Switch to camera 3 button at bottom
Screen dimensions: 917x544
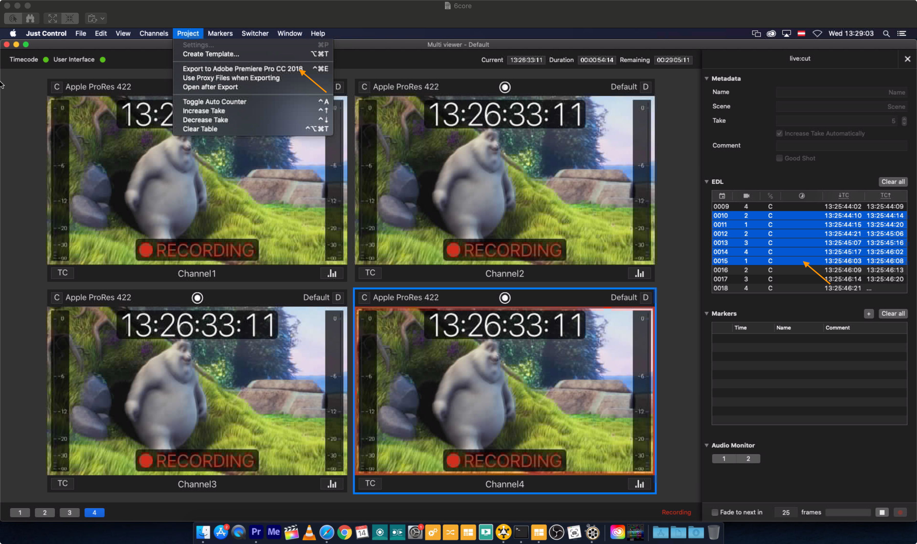tap(70, 513)
